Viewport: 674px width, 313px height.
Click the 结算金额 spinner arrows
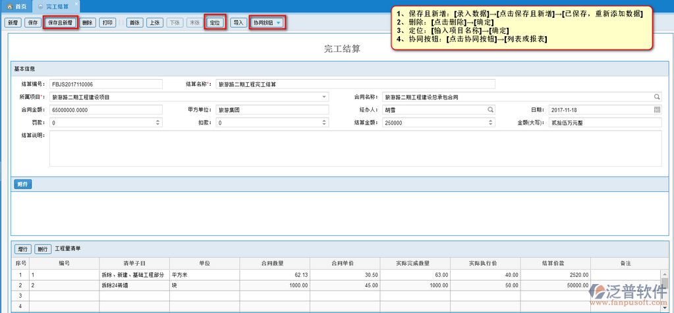click(x=490, y=123)
